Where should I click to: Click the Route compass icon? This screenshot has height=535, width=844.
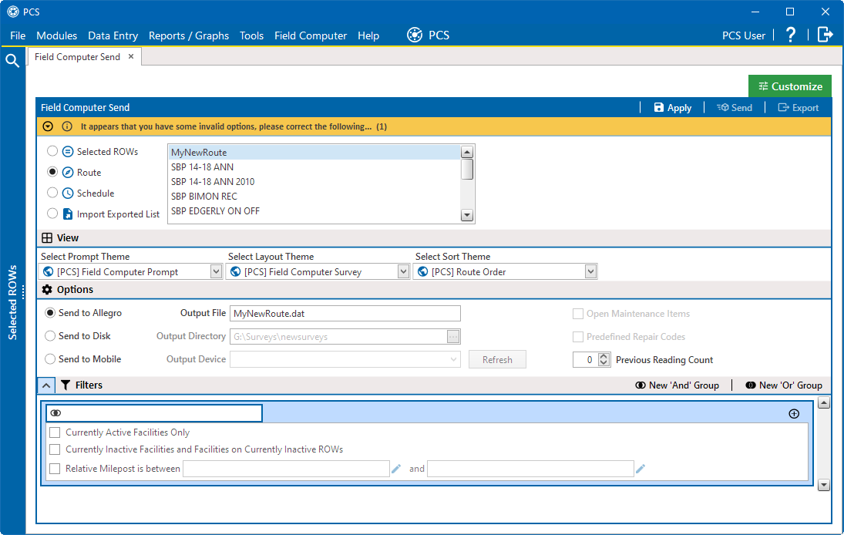tap(68, 172)
